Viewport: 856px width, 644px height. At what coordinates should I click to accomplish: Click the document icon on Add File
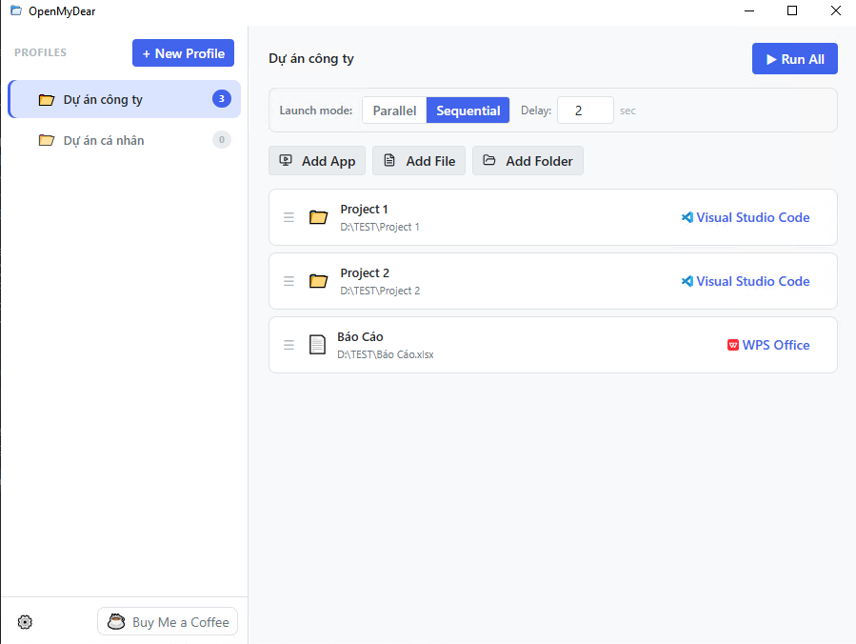(x=389, y=160)
